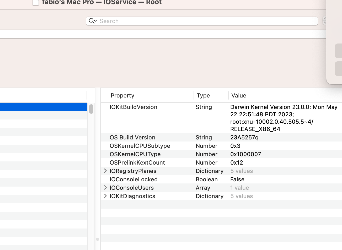The width and height of the screenshot is (342, 250).
Task: Click the '5 values' cell of IOKitDiagnostics
Action: (x=242, y=196)
